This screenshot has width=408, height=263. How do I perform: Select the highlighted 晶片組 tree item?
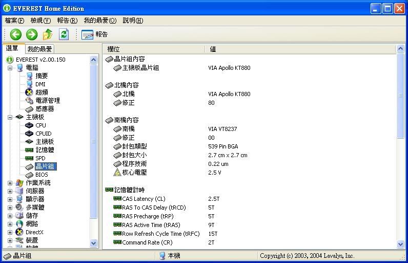(x=46, y=166)
